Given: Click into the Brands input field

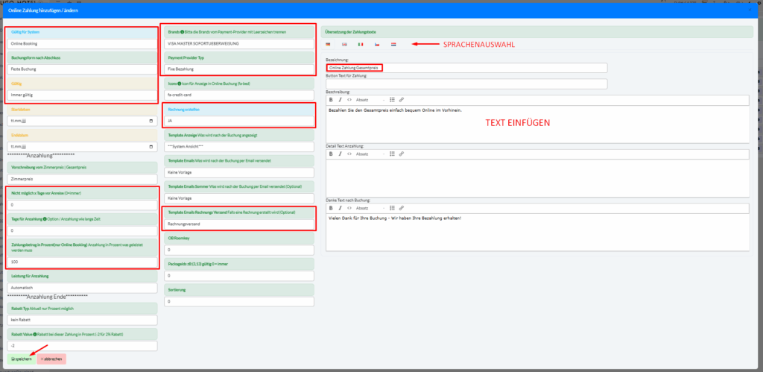Looking at the screenshot, I should 236,44.
